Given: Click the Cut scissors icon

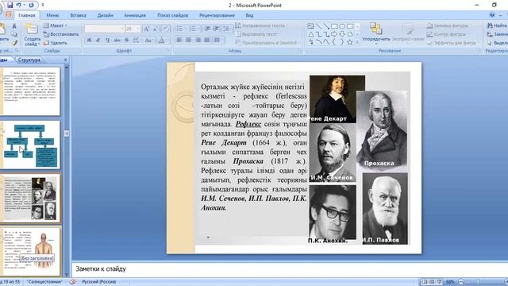Looking at the screenshot, I should 14,25.
